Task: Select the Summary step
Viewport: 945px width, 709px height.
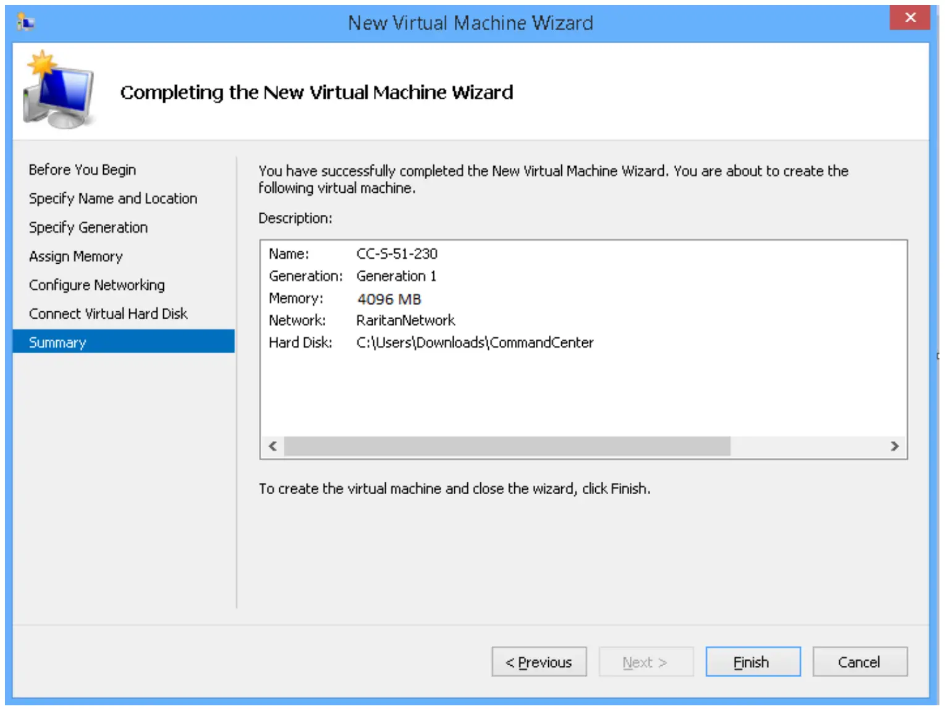Action: [x=57, y=343]
